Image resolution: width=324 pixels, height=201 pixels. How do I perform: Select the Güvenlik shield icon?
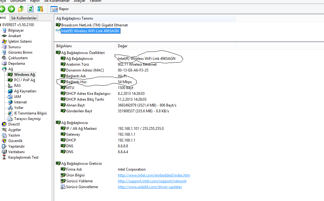[x=4, y=141]
